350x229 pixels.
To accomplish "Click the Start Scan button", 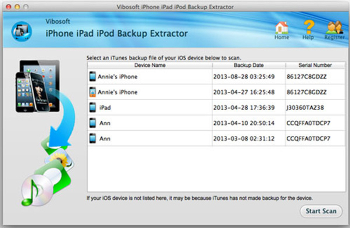I will [321, 211].
